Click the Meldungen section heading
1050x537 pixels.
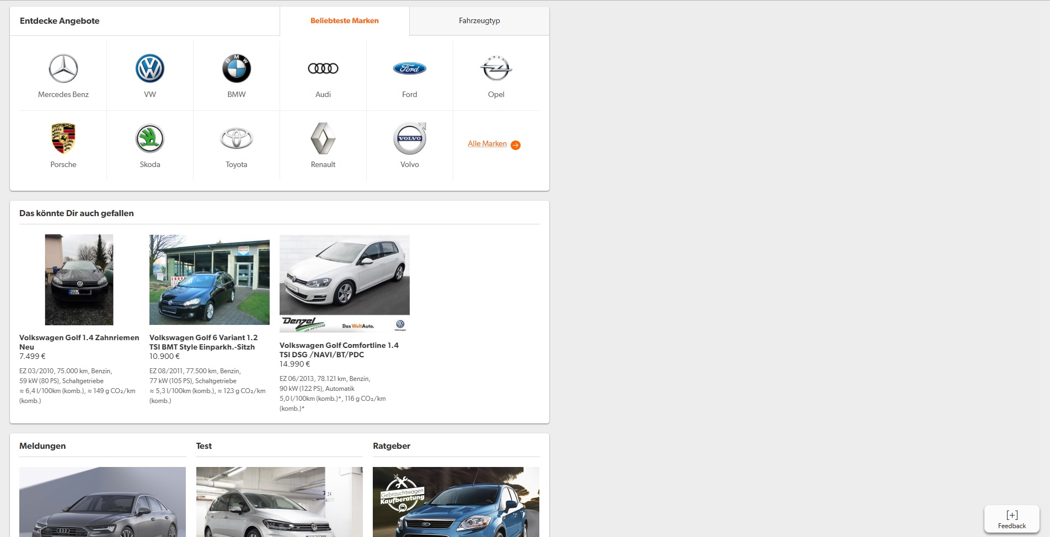(x=42, y=446)
